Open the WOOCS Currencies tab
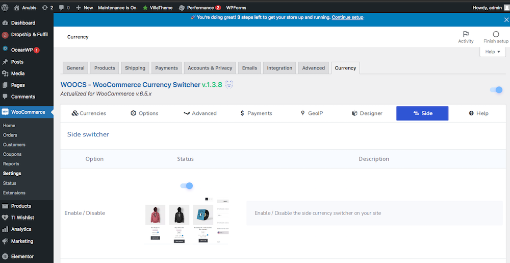 [x=89, y=113]
